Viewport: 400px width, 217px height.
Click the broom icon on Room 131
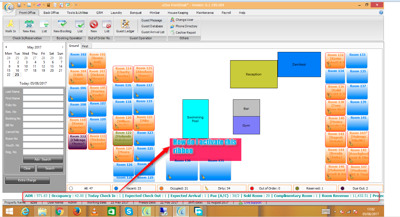click(x=203, y=177)
